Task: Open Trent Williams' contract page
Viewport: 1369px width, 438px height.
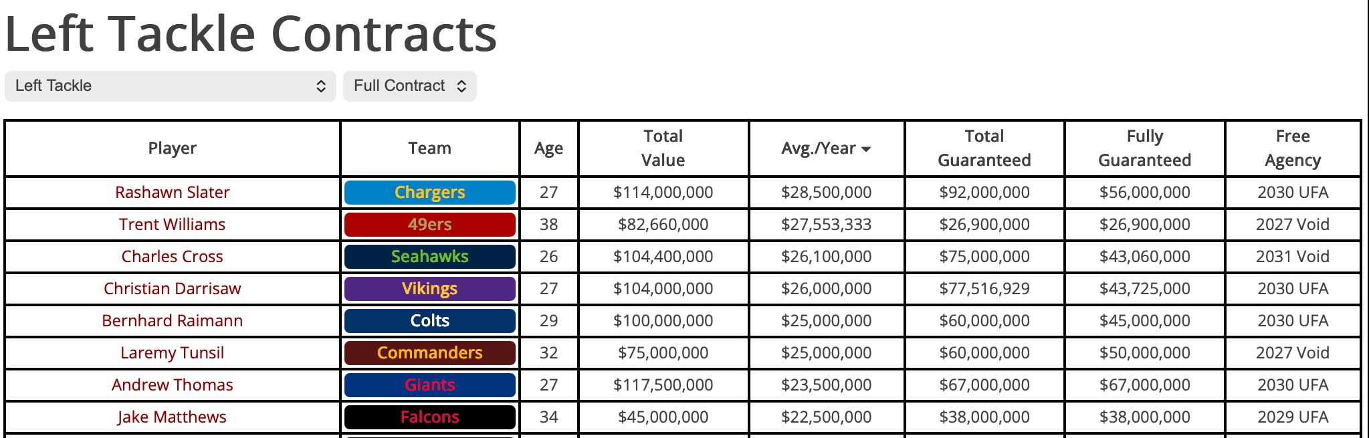Action: pos(172,225)
